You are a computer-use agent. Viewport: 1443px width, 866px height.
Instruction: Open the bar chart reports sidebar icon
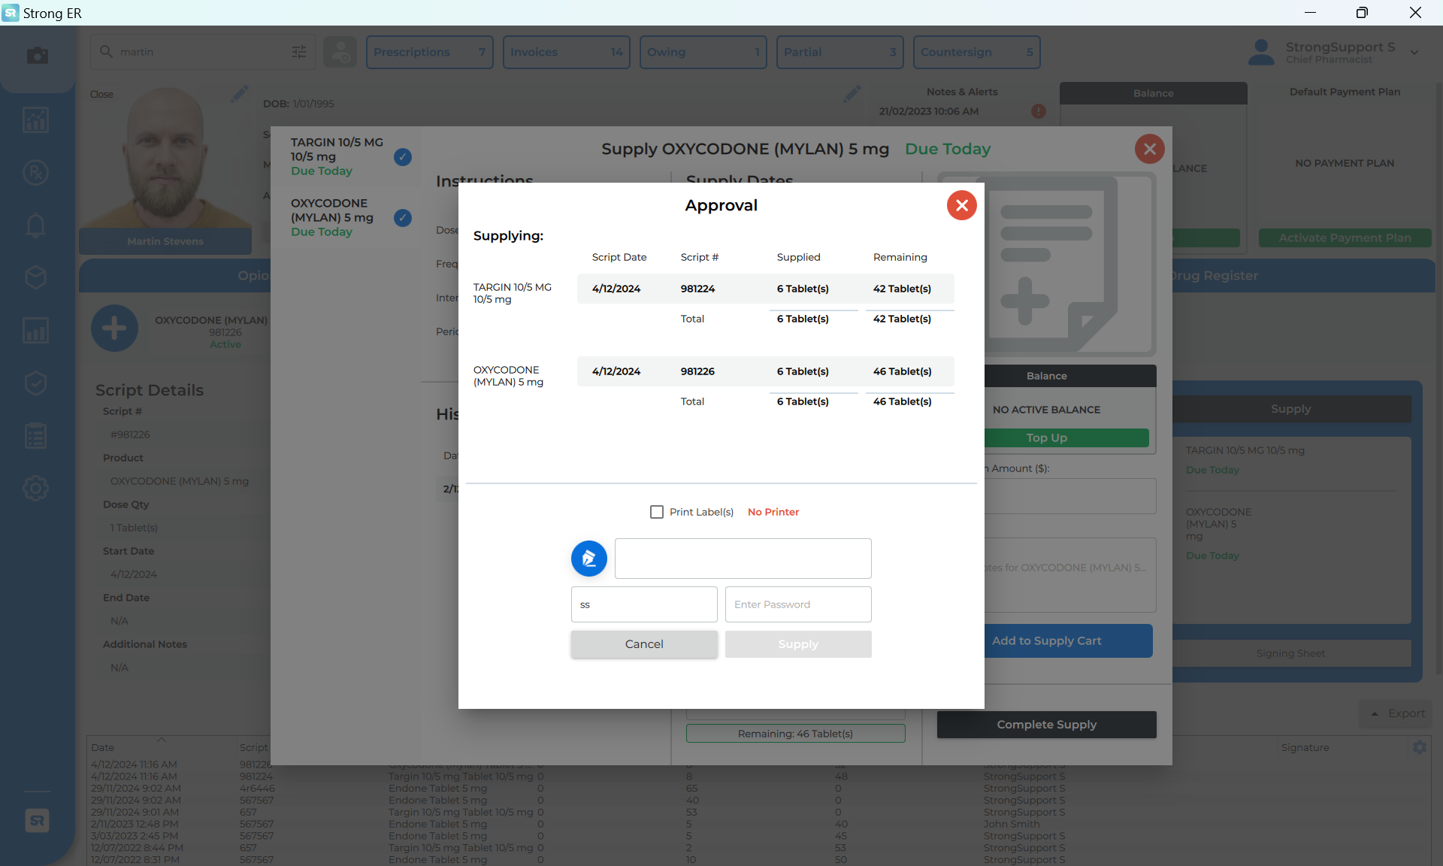click(x=36, y=330)
